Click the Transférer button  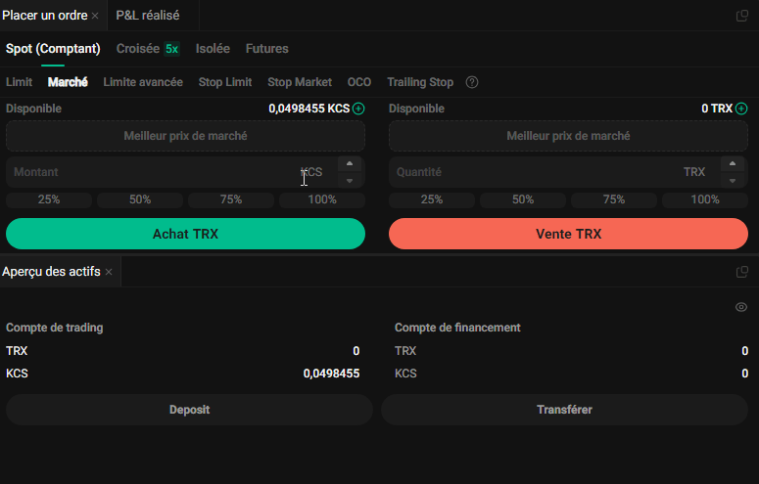click(564, 410)
